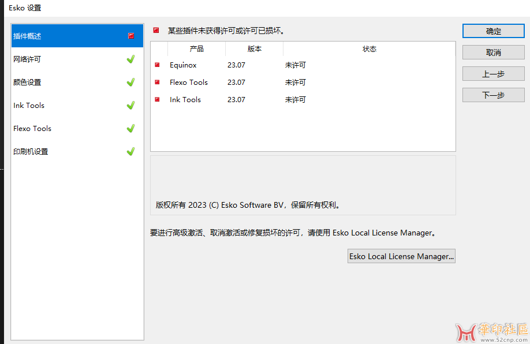Switch to the 颜色设置 page

tap(27, 82)
